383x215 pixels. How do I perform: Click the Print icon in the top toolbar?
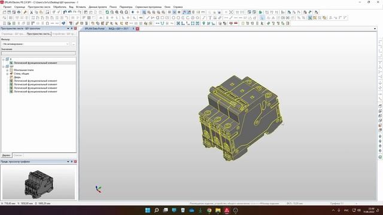tap(19, 12)
